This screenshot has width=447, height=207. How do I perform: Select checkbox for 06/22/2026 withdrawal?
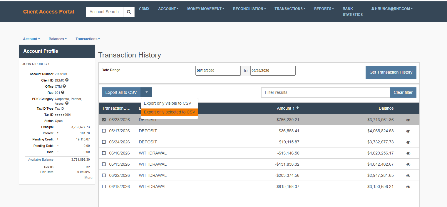pos(104,175)
